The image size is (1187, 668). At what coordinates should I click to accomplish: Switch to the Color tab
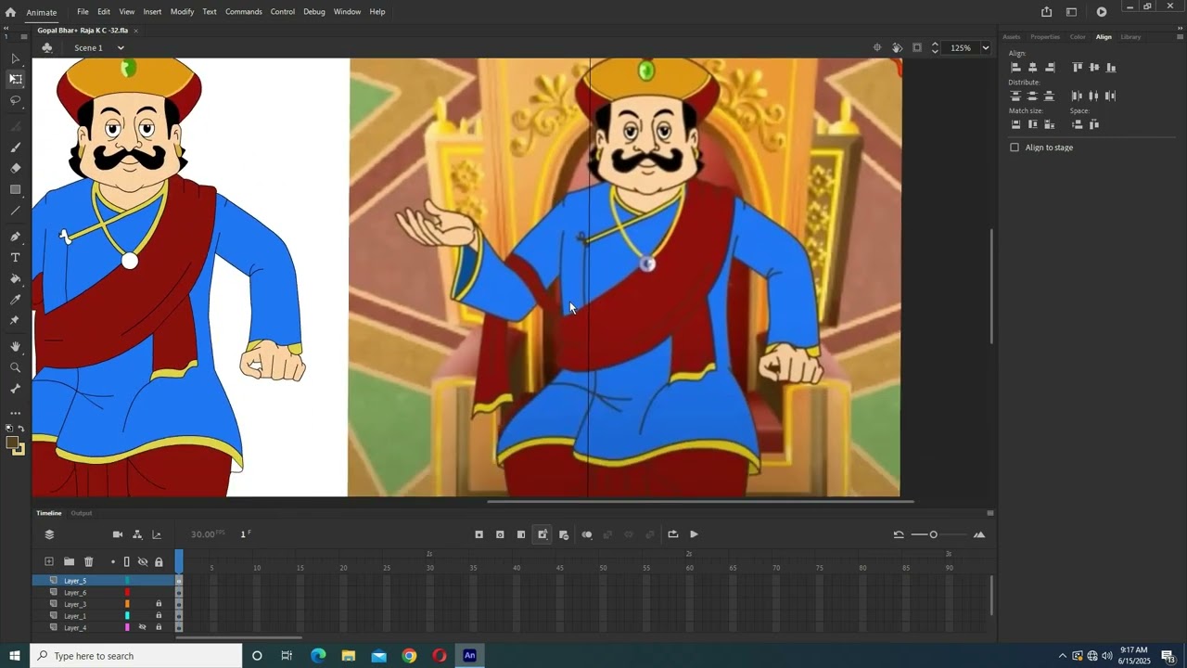(1078, 37)
